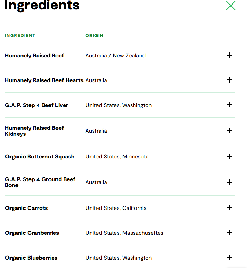Click the ORIGIN column header
Screen dimensions: 247x268
(94, 36)
